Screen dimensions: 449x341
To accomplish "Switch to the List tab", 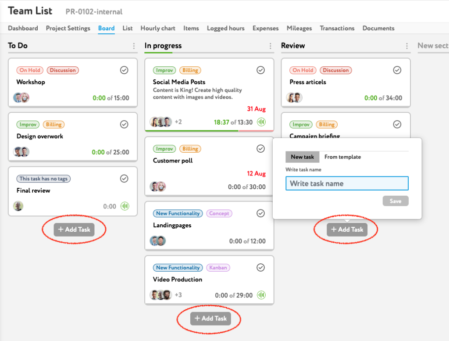I will click(x=127, y=28).
